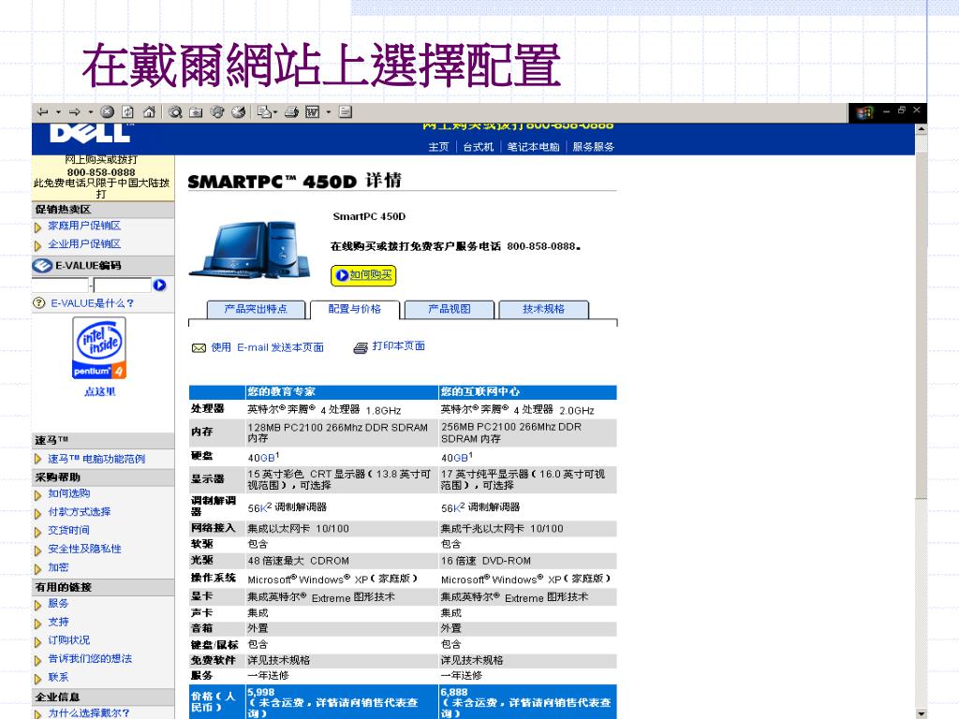
Task: Open 笔记本电脑 in top navigation
Action: 533,147
